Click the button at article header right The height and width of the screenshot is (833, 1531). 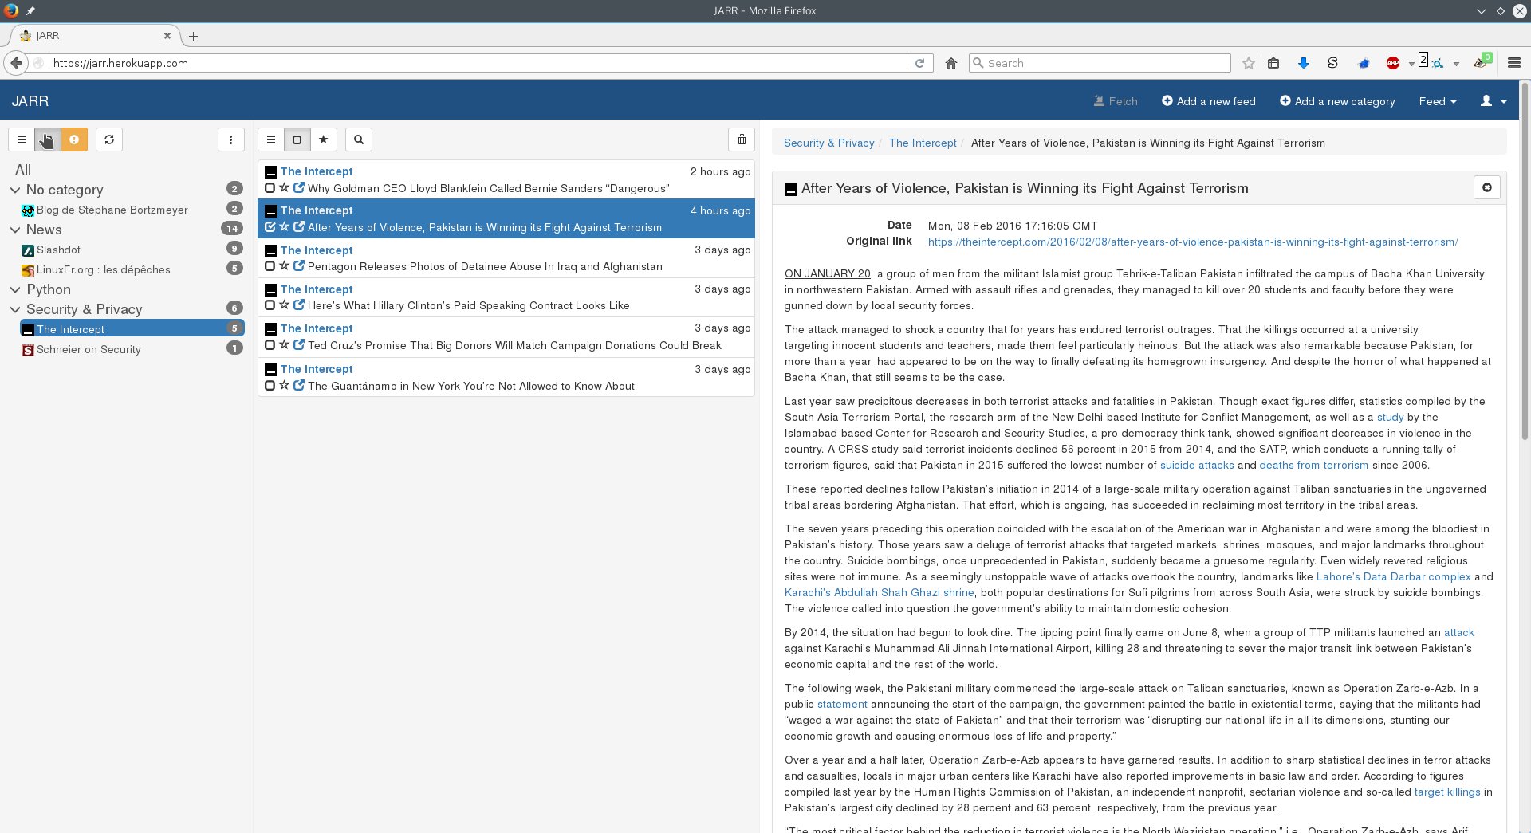(x=1486, y=187)
